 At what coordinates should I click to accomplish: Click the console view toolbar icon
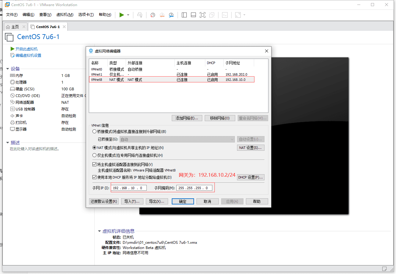point(225,15)
